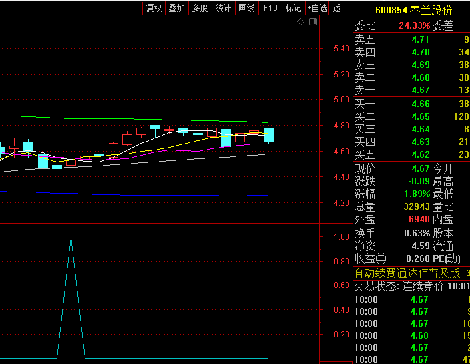Click the diamond icon above the chart
Screen dimensions: 470x364
coord(300,22)
